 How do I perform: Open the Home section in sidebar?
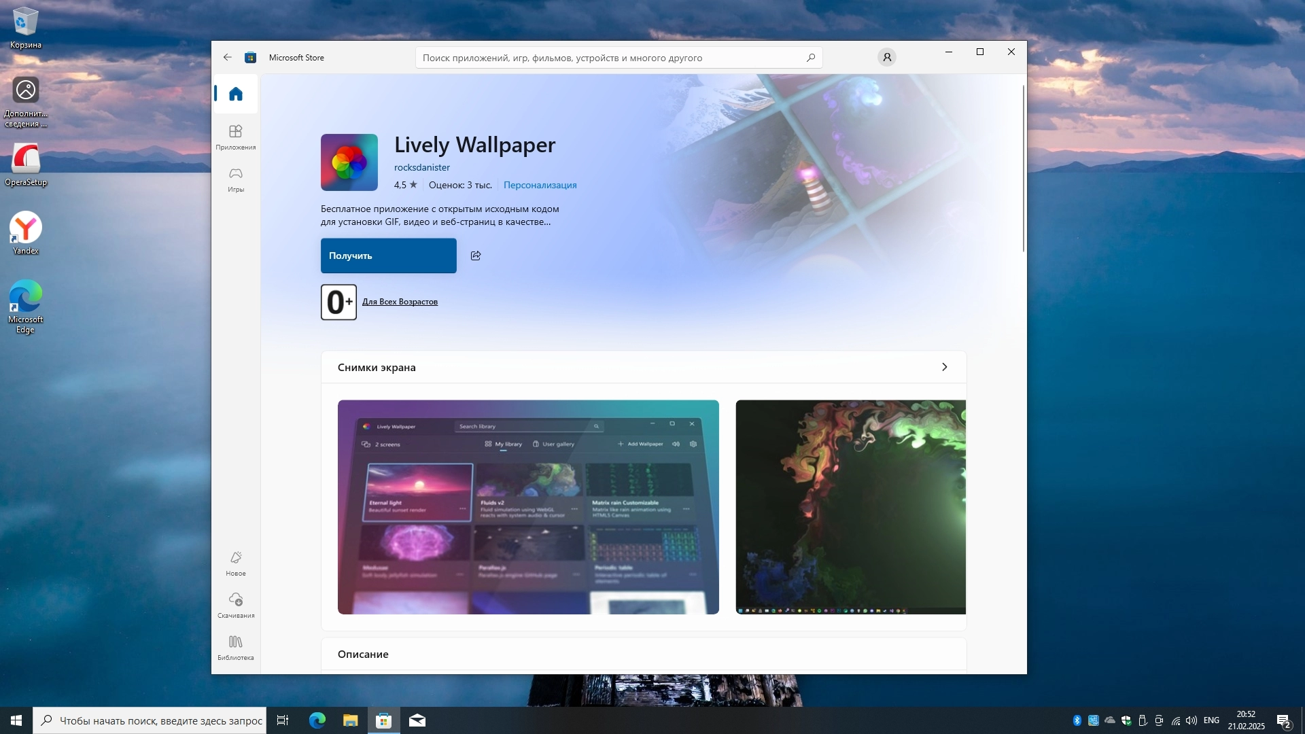(236, 94)
